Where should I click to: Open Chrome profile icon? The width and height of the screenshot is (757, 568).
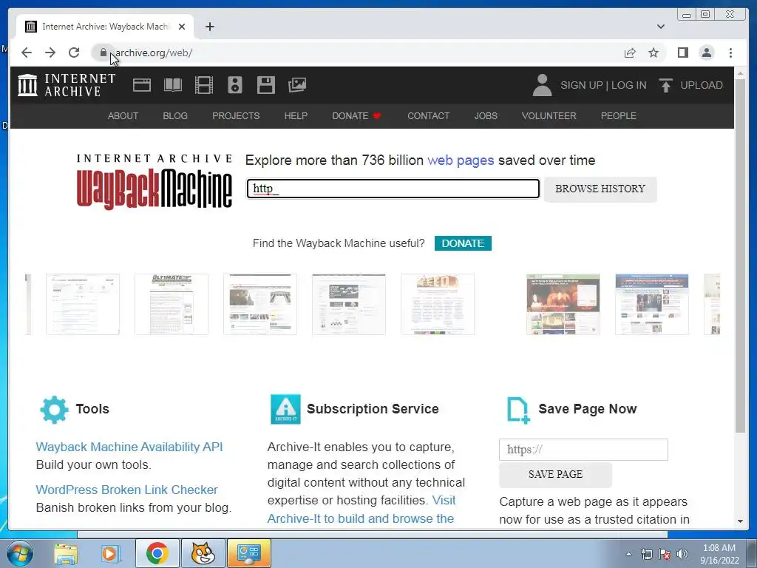click(706, 53)
